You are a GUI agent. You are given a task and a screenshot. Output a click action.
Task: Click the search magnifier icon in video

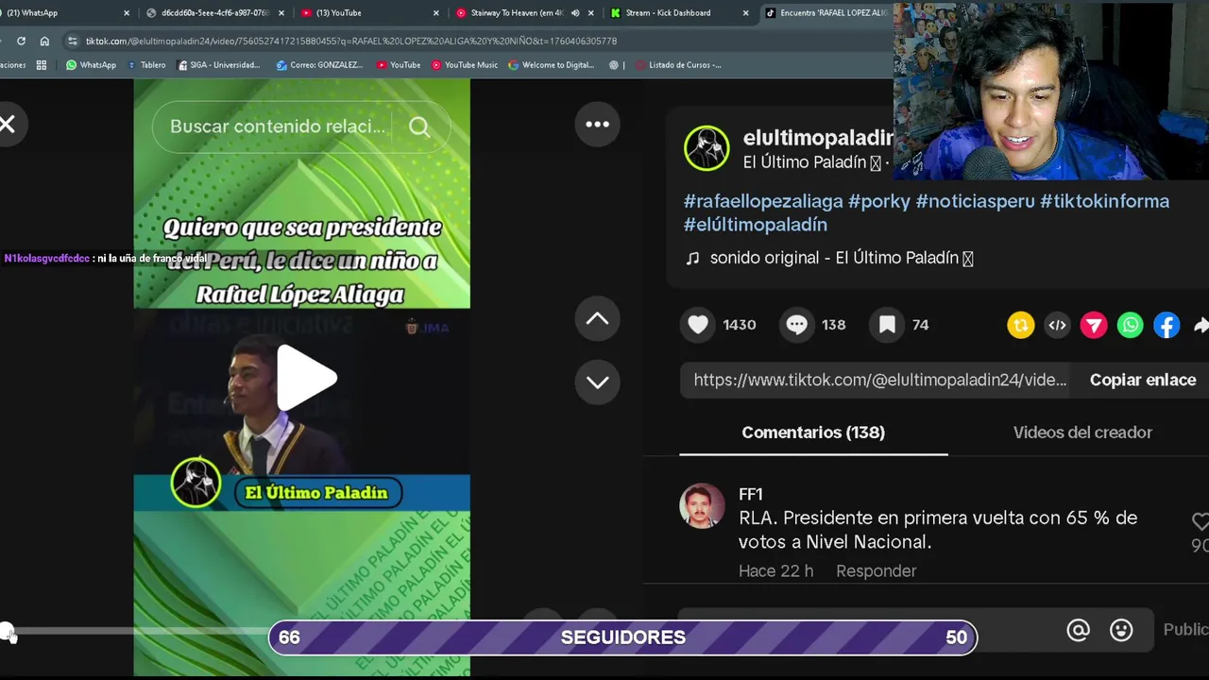point(419,127)
